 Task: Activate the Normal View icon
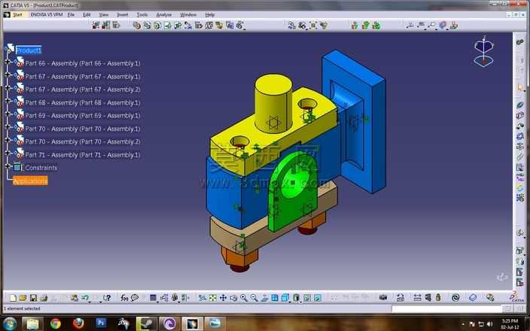[264, 298]
